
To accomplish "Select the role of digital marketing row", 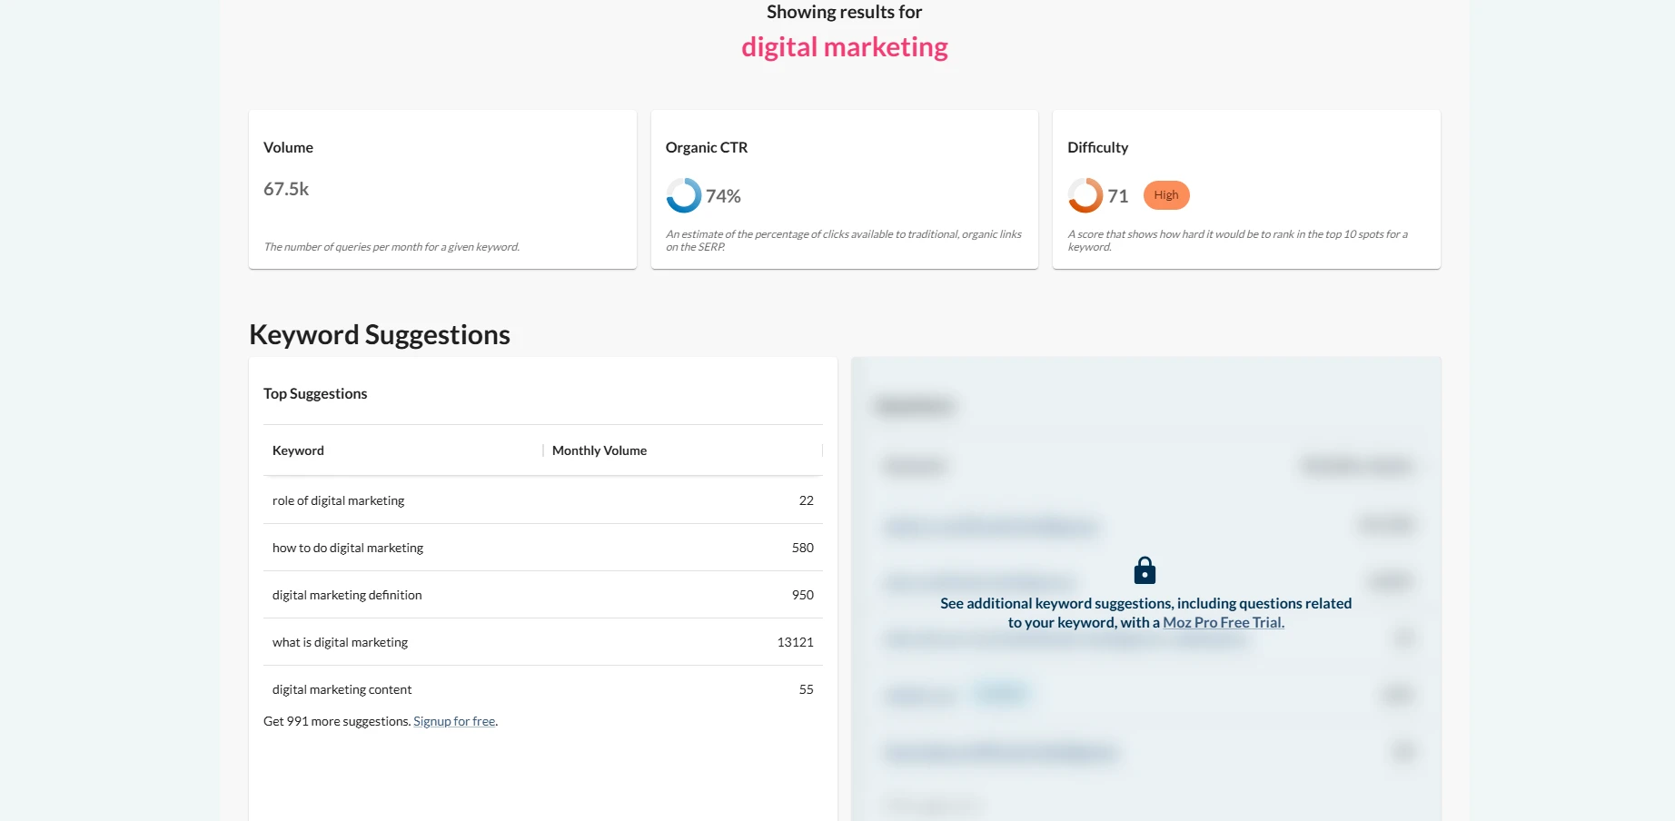I will click(x=543, y=500).
